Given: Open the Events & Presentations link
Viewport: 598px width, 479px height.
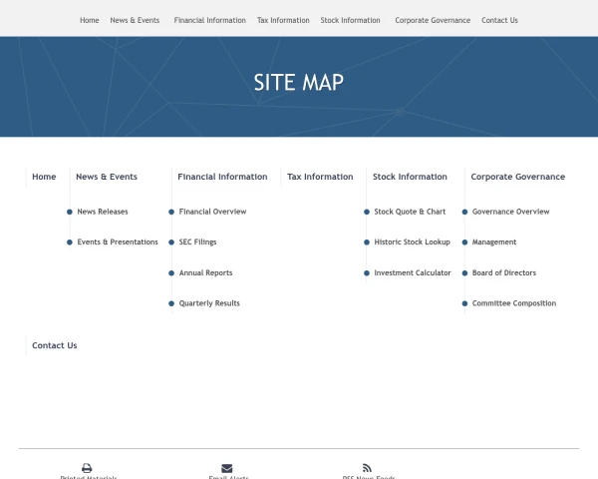Looking at the screenshot, I should click(x=118, y=242).
